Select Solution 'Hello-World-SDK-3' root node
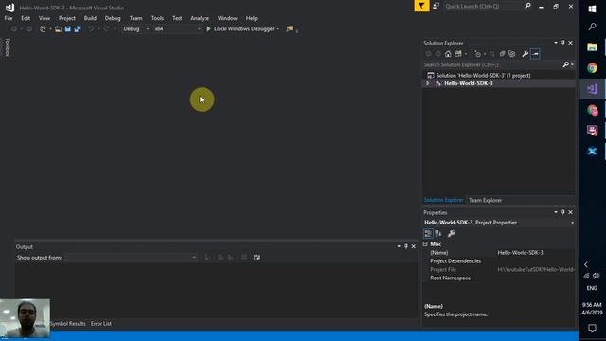Image resolution: width=606 pixels, height=341 pixels. [483, 76]
